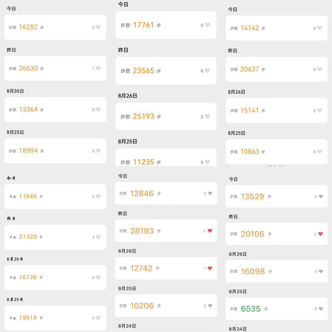Like the 26630 steps entry

(98, 68)
